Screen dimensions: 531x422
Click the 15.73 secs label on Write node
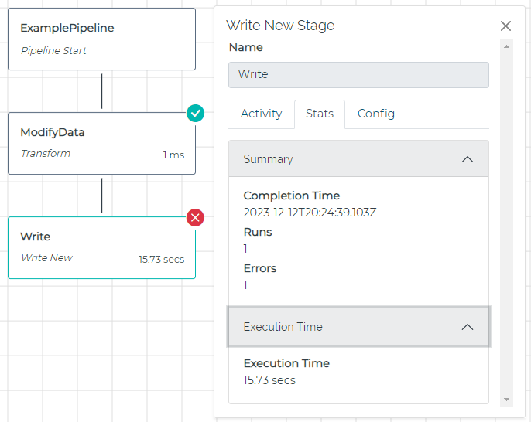(x=162, y=260)
